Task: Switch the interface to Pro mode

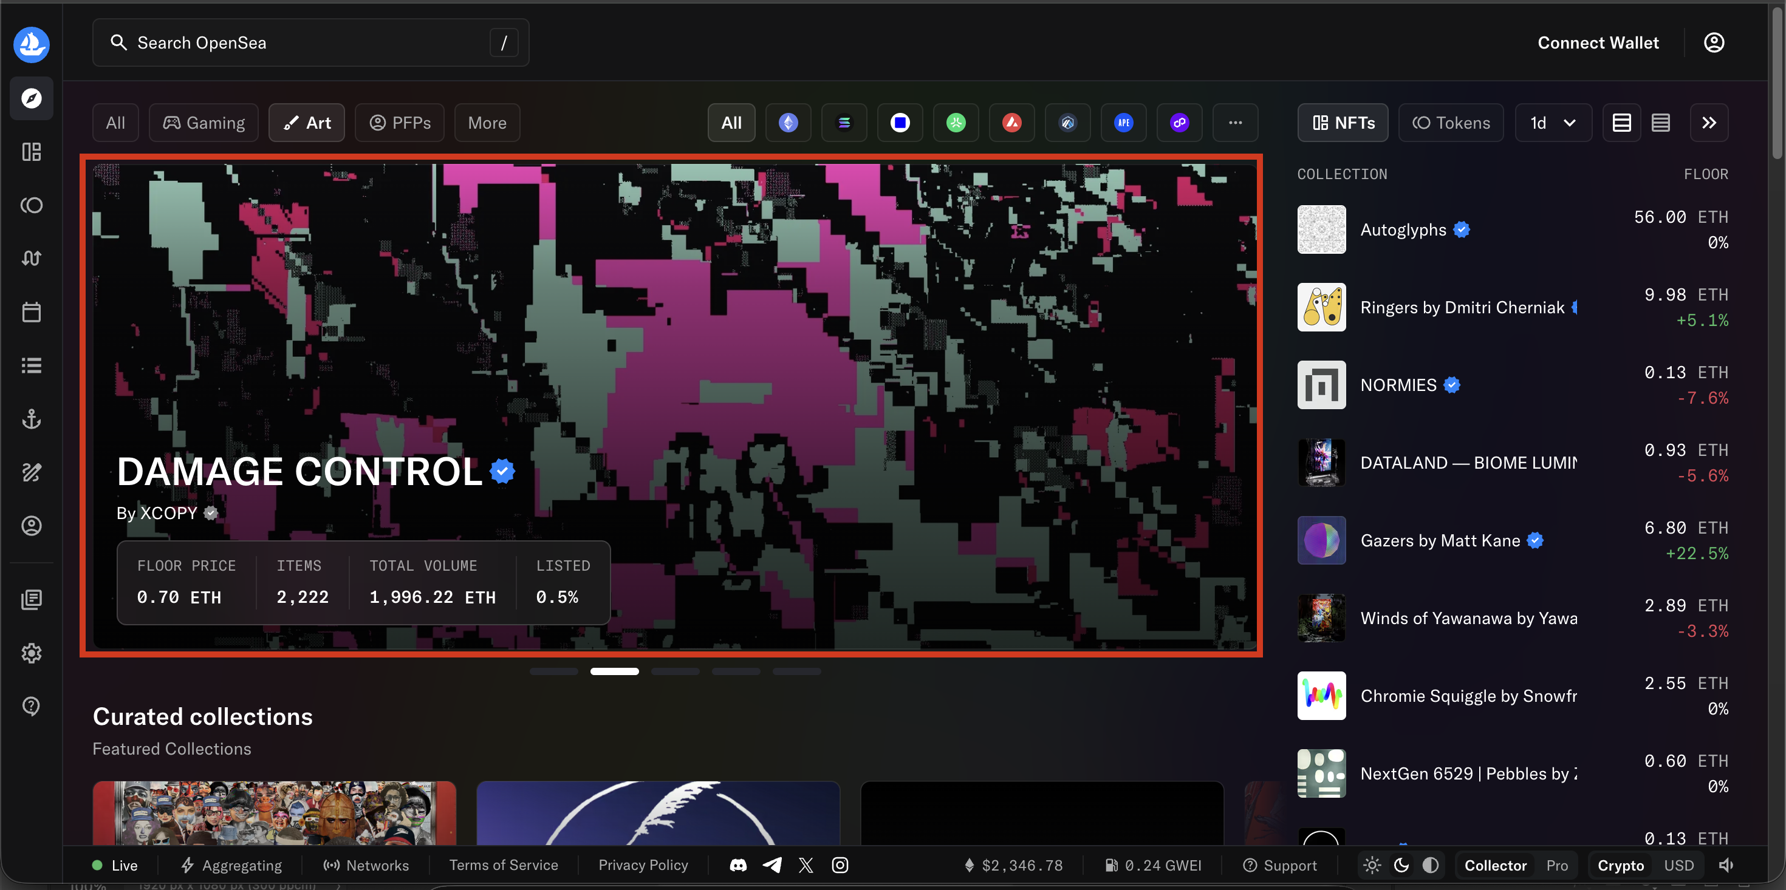Action: point(1556,865)
